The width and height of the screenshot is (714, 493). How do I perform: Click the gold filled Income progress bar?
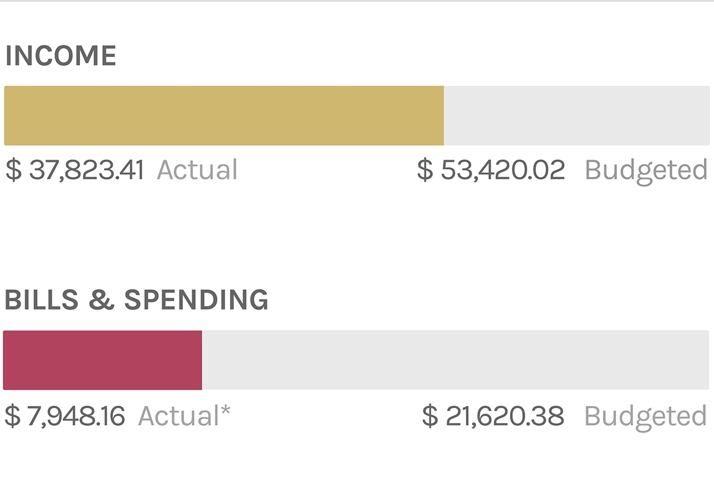(223, 116)
